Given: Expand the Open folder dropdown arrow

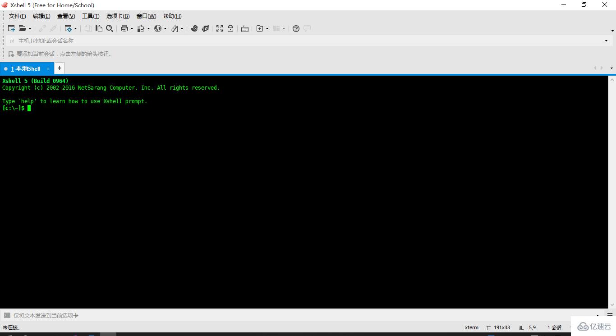Looking at the screenshot, I should tap(30, 28).
